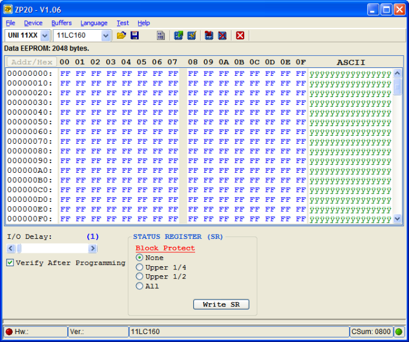The image size is (409, 342).
Task: Click the chip icon with red cross
Action: [222, 36]
